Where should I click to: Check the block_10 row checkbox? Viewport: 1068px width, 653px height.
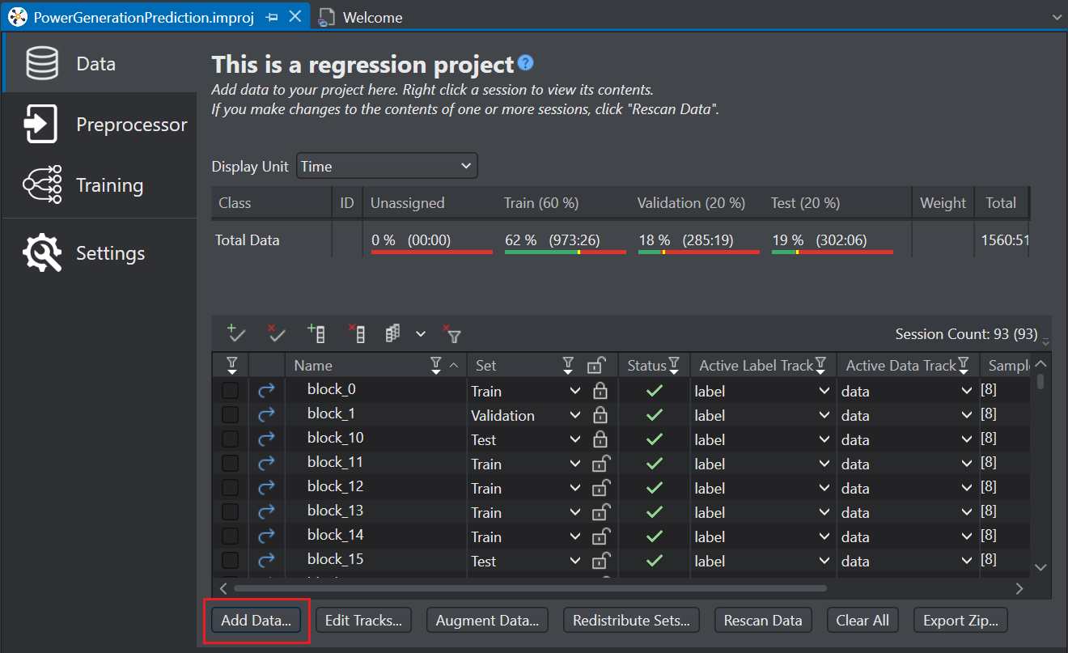[x=231, y=439]
